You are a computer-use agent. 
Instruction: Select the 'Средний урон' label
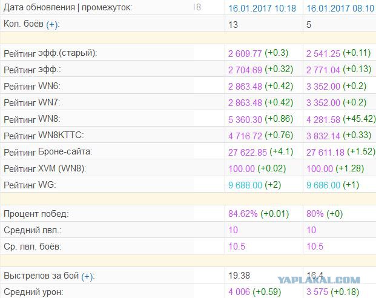coord(33,292)
